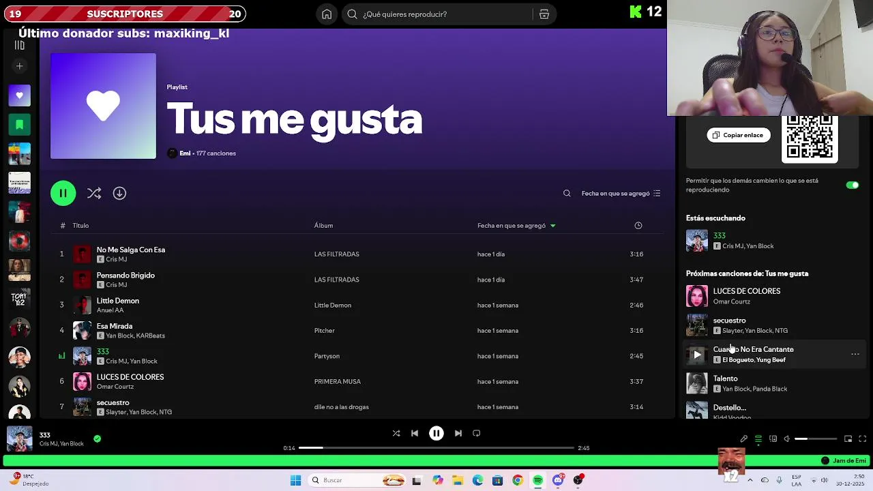Sort tracks by the Álbum column header
873x491 pixels.
pos(323,226)
